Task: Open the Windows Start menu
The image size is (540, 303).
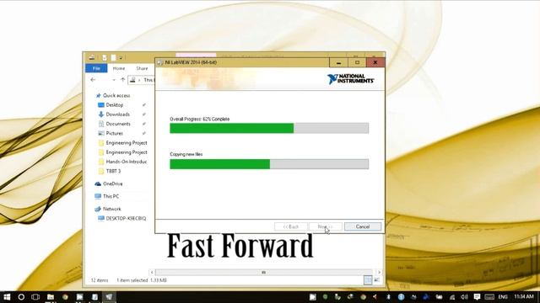Action: tap(7, 297)
